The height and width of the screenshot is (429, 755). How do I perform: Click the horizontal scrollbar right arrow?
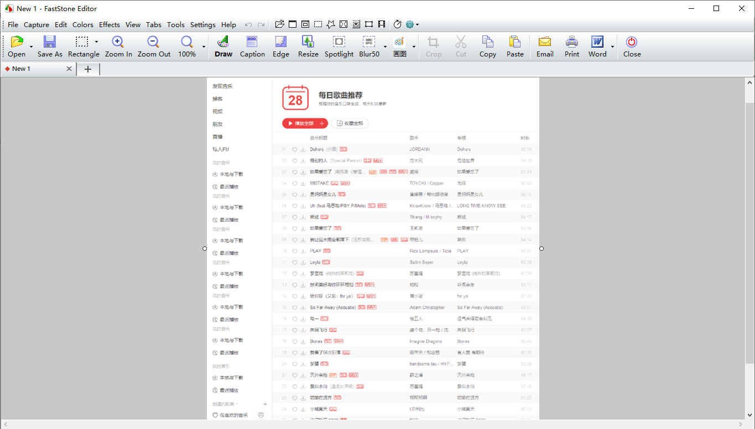click(x=741, y=424)
